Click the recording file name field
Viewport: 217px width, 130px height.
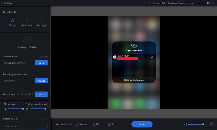point(18,81)
